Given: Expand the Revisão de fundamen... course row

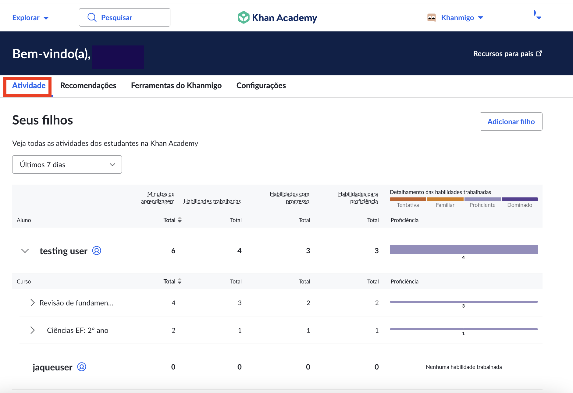Looking at the screenshot, I should [x=32, y=303].
